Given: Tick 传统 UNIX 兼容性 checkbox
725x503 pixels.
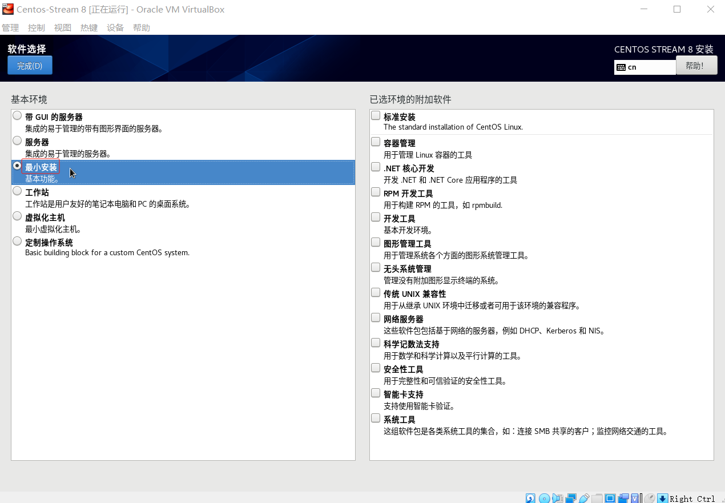Looking at the screenshot, I should 376,292.
